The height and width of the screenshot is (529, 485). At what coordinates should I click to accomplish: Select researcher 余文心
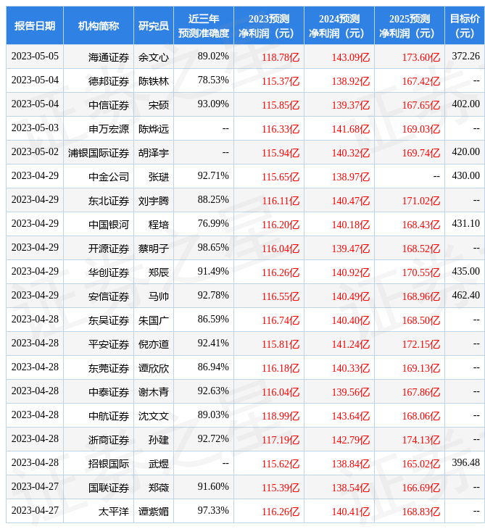click(x=154, y=57)
